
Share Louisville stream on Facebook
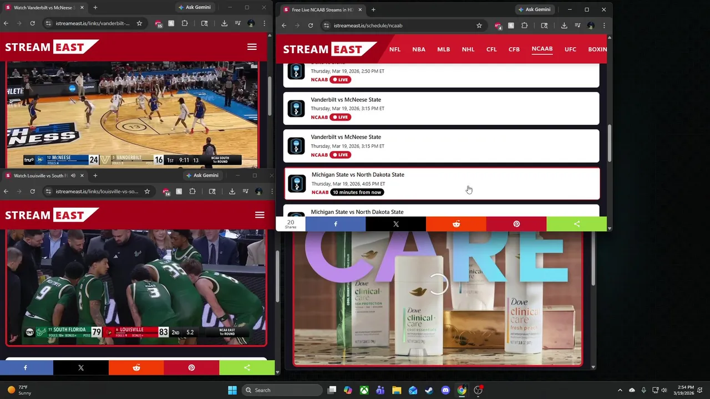26,367
